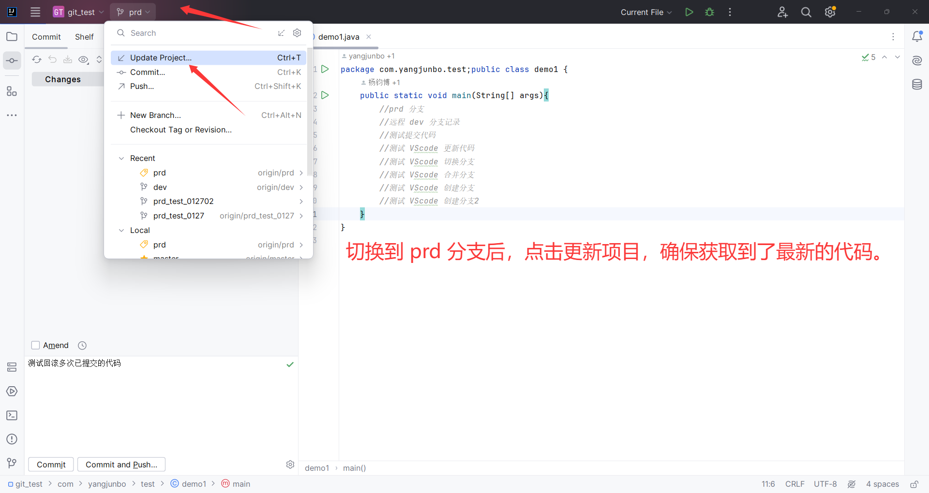The width and height of the screenshot is (929, 493).
Task: Collapse the Recent branches section
Action: (121, 158)
